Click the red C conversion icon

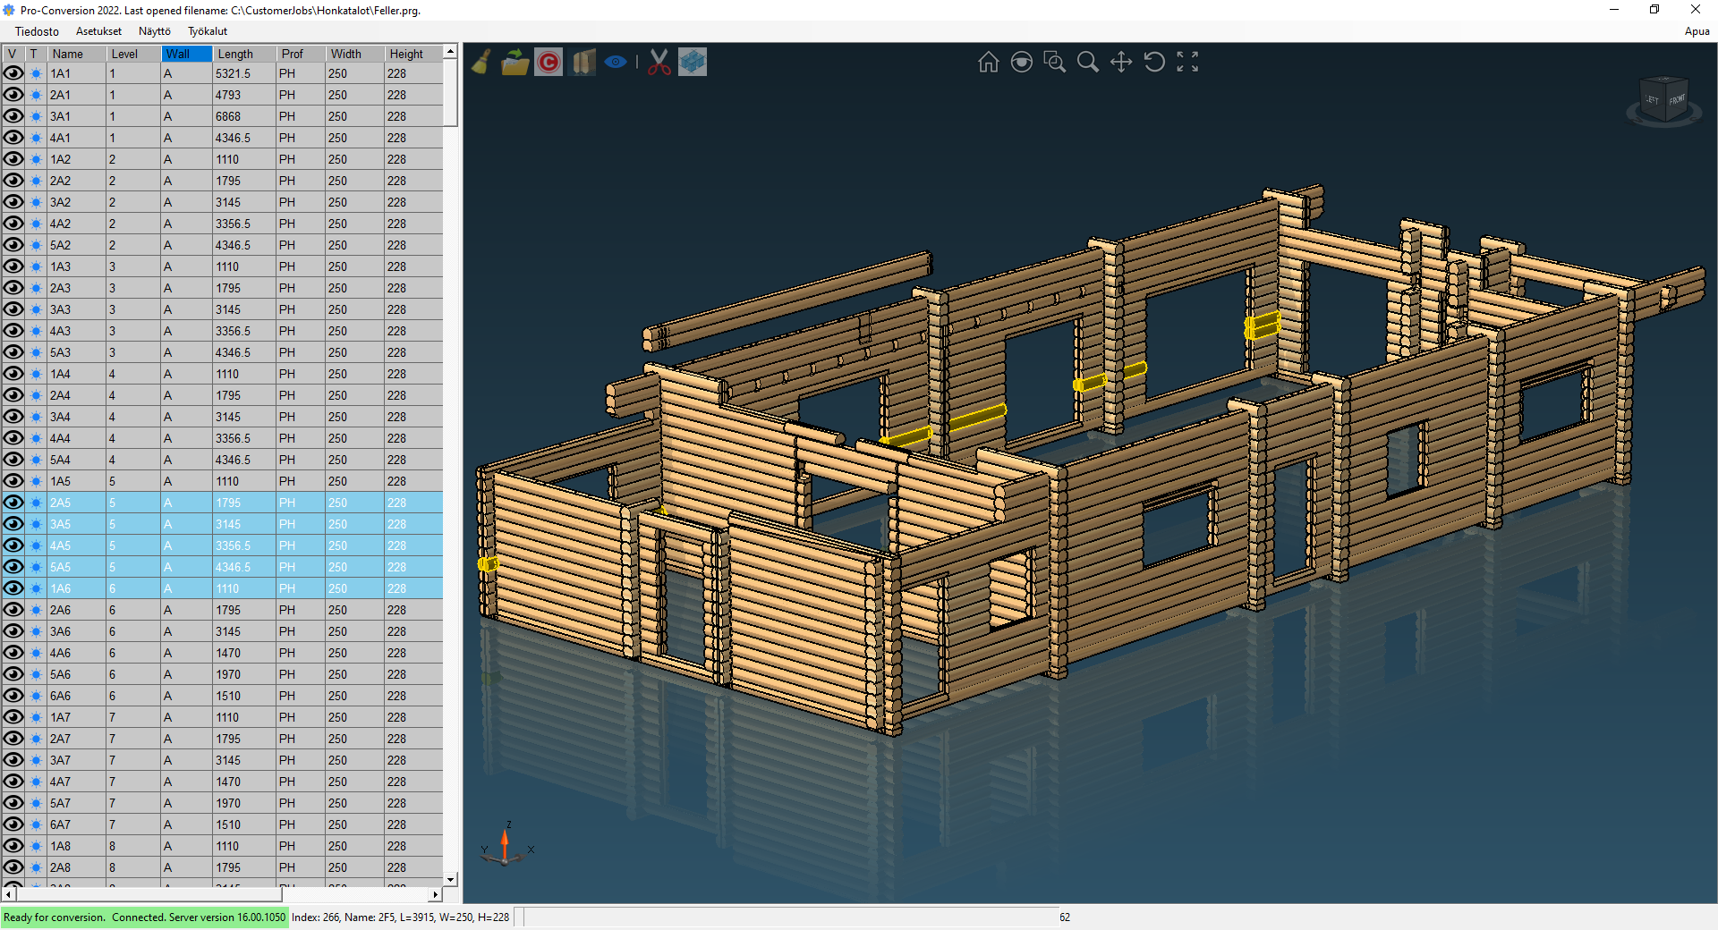tap(549, 62)
